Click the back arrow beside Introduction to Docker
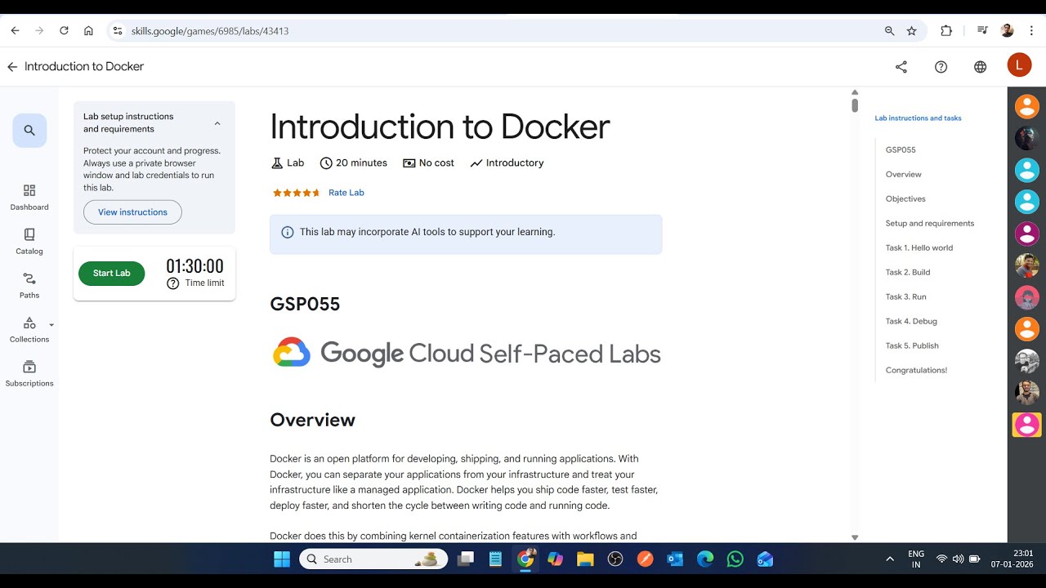This screenshot has height=588, width=1046. coord(12,67)
